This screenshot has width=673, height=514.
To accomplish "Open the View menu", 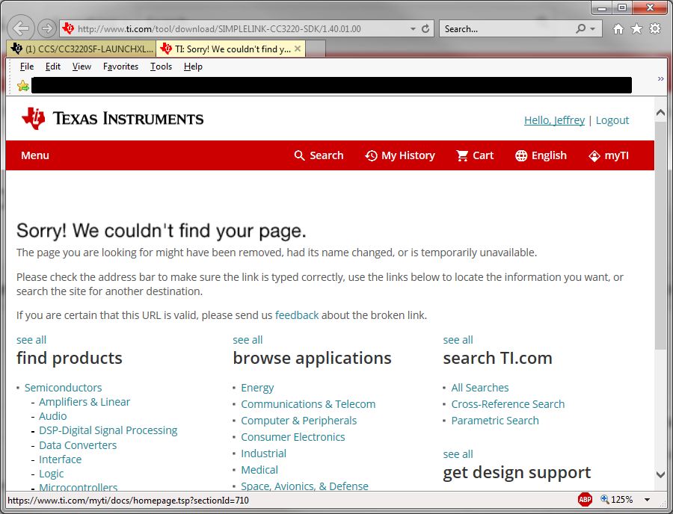I will pyautogui.click(x=82, y=66).
